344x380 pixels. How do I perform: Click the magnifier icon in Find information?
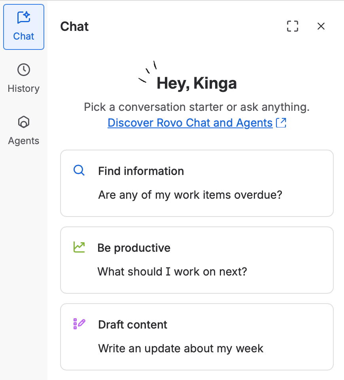click(79, 171)
